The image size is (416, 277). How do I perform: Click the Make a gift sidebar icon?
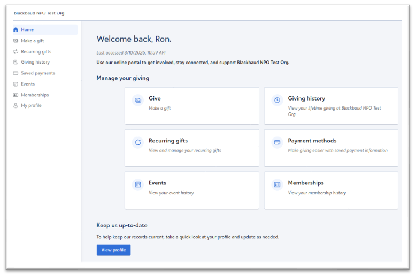point(16,41)
